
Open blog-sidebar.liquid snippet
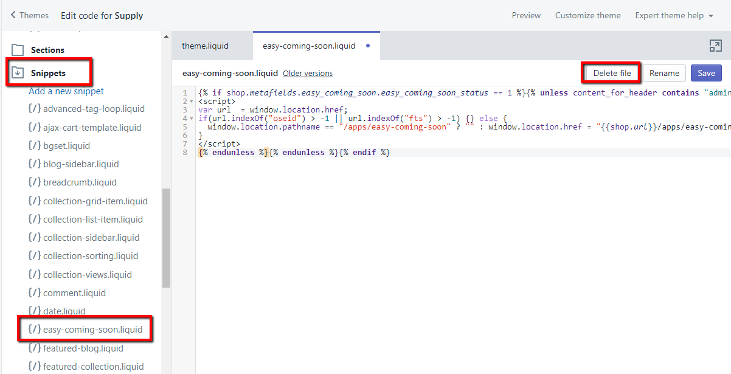pos(81,164)
